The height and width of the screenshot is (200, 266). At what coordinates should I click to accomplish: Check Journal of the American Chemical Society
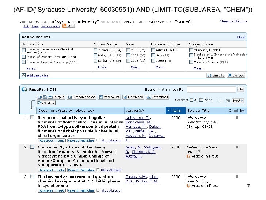coord(24,50)
